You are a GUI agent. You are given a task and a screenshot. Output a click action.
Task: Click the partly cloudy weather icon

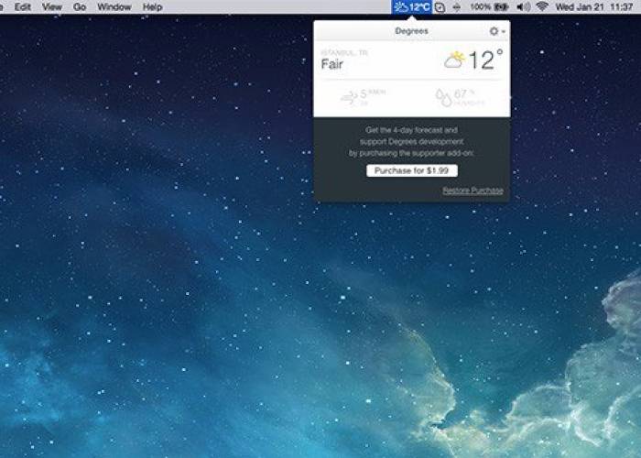pyautogui.click(x=454, y=60)
